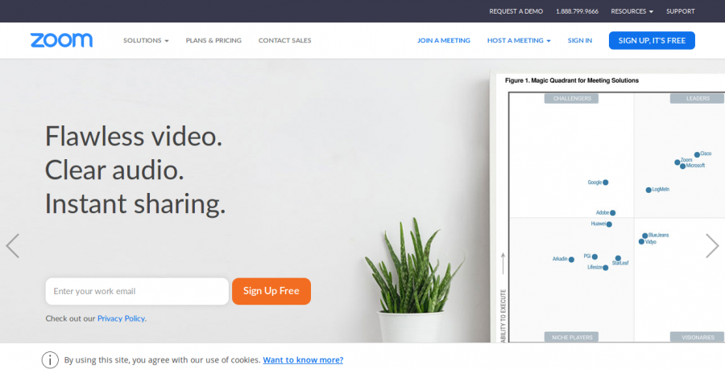Click the Adobe label in chart
Viewport: 725px width, 369px height.
[603, 212]
